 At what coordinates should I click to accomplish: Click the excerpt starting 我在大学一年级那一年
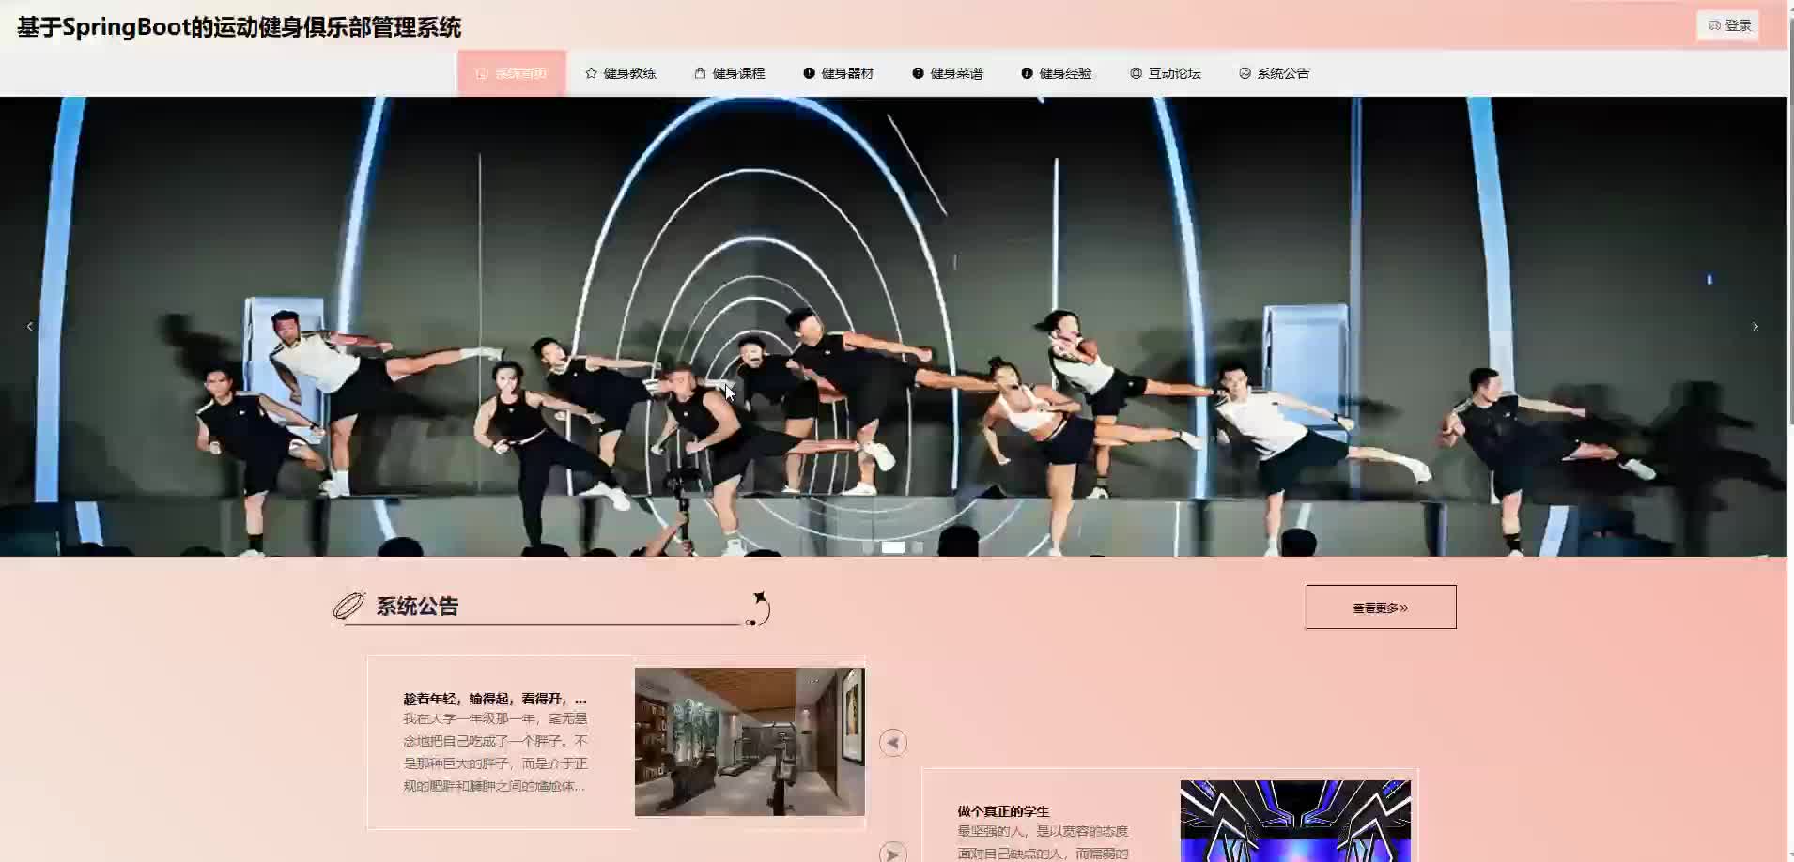click(495, 752)
